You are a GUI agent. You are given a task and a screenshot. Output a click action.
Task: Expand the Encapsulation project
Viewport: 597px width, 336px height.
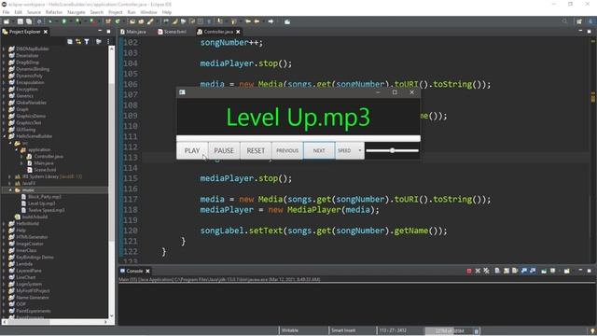click(x=4, y=82)
